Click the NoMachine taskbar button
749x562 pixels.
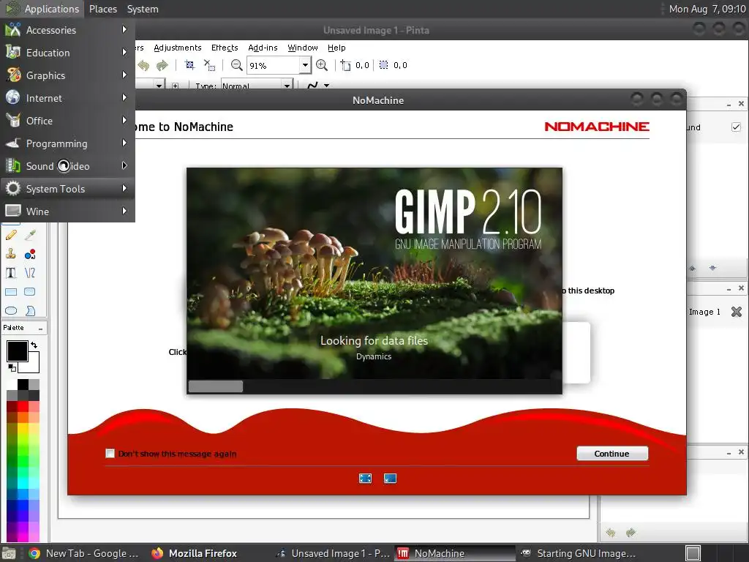pyautogui.click(x=455, y=553)
